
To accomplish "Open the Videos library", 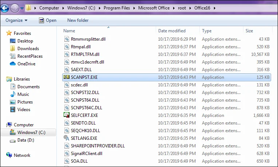I will [x=24, y=110].
